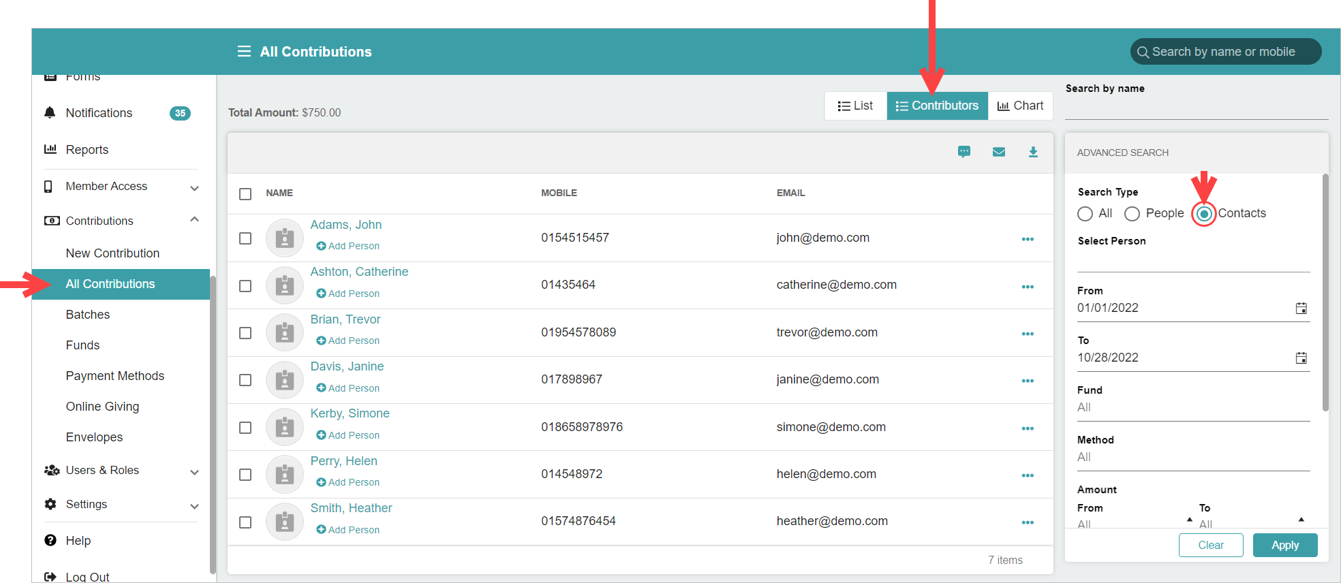Collapse the Contributions sidebar section

(194, 220)
